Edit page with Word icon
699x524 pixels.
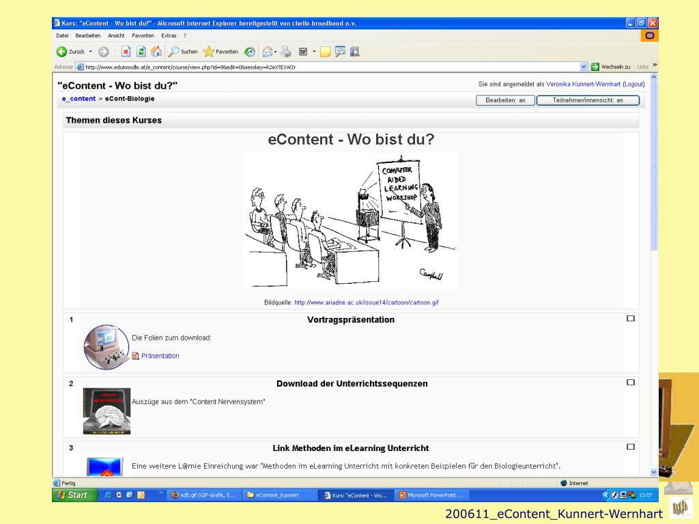303,52
